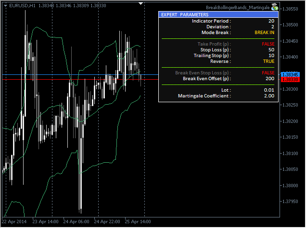Click the 1.38200 price scale label

(x=290, y=121)
